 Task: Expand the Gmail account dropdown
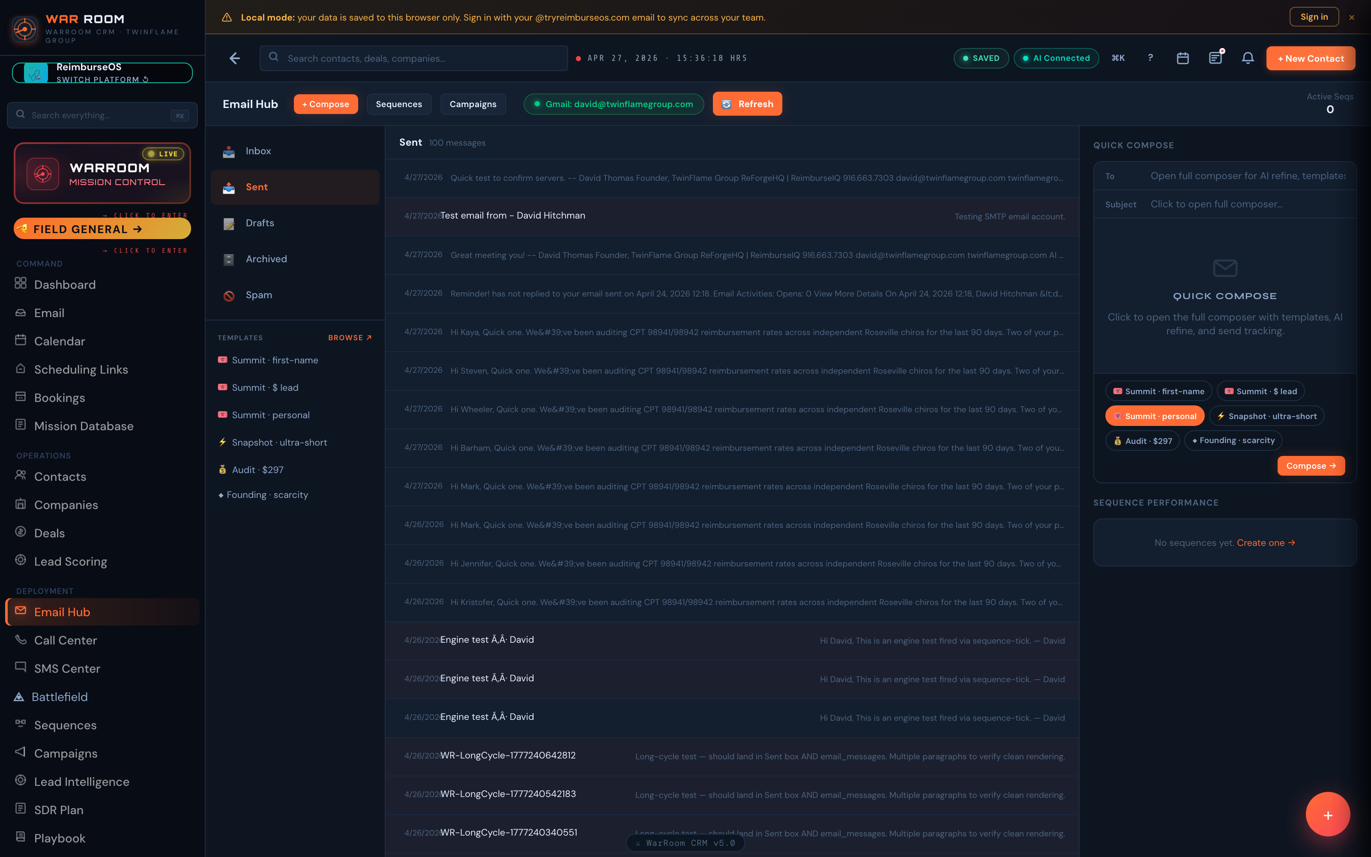[614, 104]
